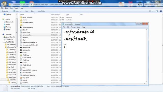Select binkw32.dll file icon
The width and height of the screenshot is (163, 92).
(x=21, y=32)
